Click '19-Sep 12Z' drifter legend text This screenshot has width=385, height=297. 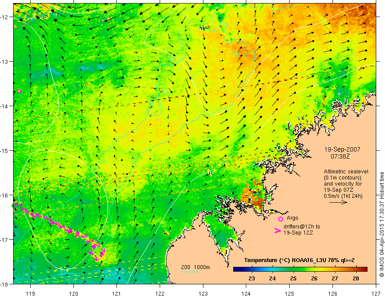[x=298, y=233]
